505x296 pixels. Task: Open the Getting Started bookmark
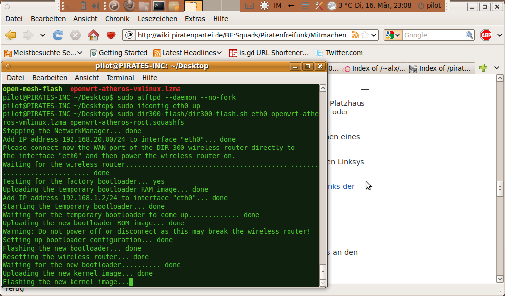point(119,53)
